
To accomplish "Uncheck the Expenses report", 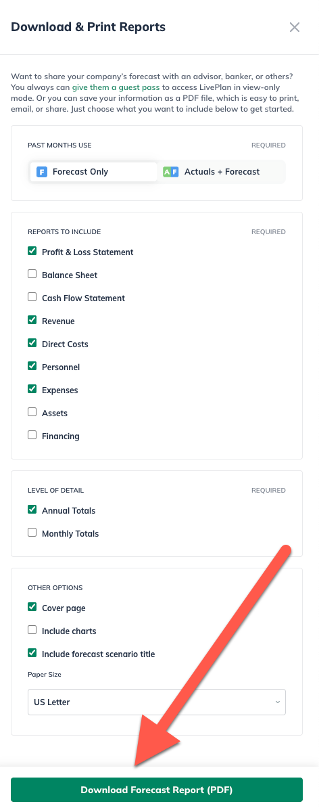I will [x=32, y=389].
